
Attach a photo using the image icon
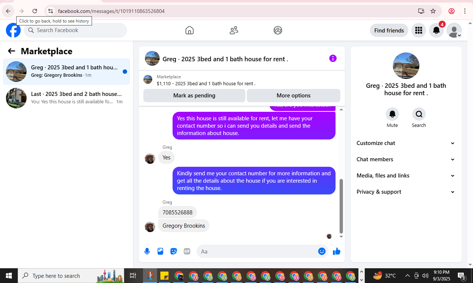(160, 251)
